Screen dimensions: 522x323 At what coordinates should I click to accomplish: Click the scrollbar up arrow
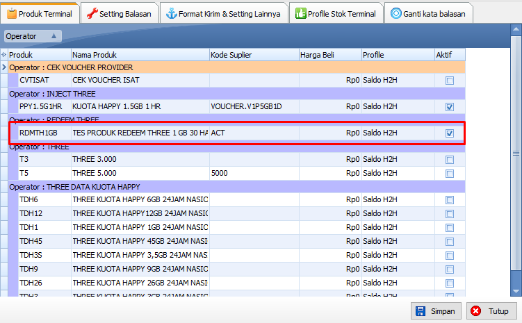(x=516, y=29)
